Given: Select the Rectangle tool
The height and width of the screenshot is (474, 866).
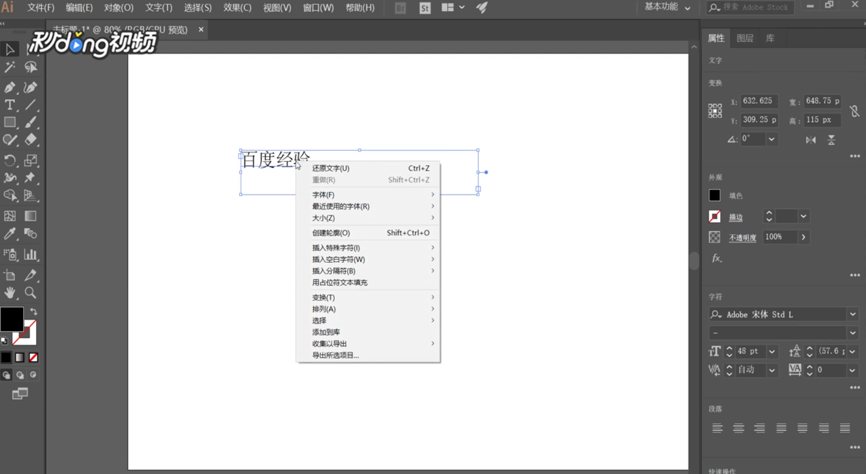Looking at the screenshot, I should click(x=10, y=122).
